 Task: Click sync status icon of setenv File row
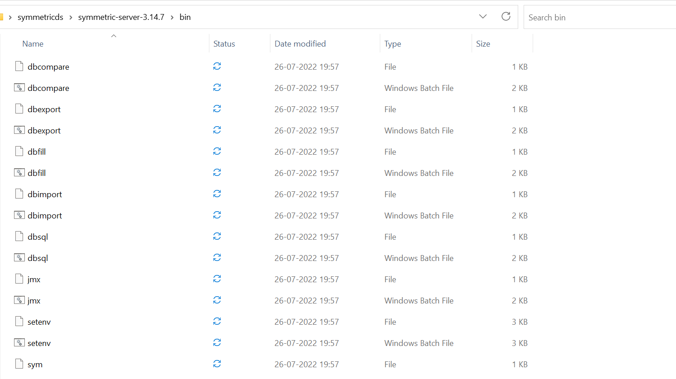217,322
